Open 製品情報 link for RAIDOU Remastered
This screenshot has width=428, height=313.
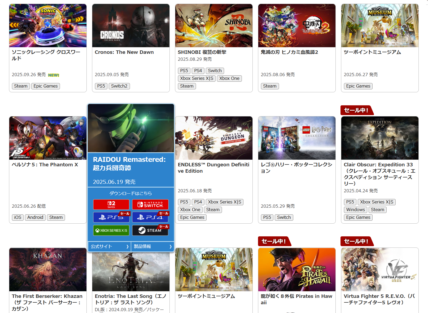152,246
